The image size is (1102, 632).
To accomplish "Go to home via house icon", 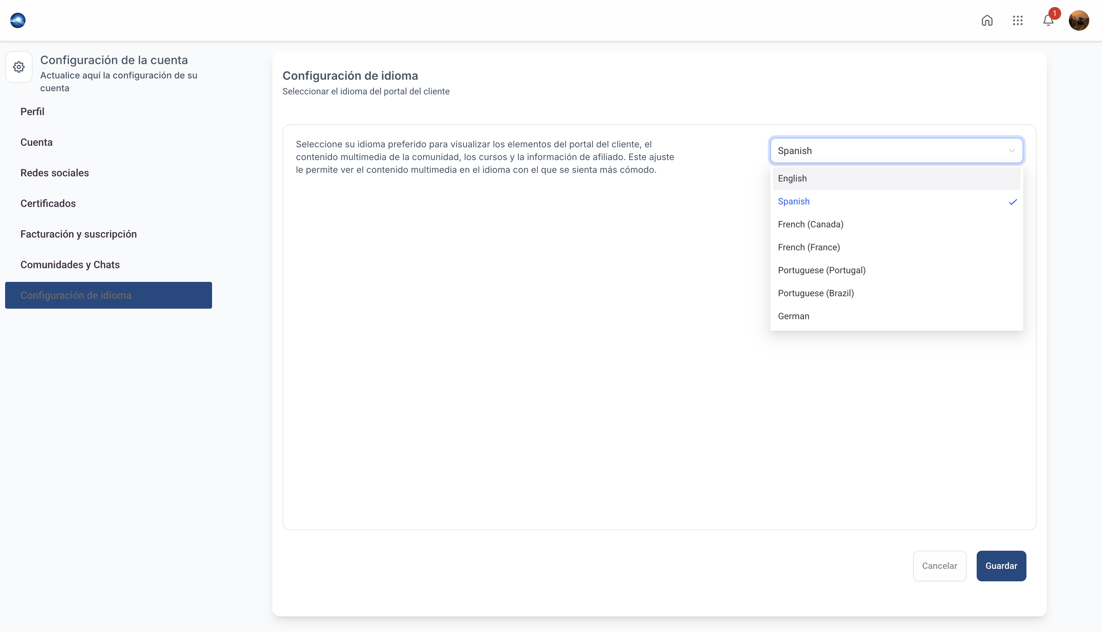I will (987, 20).
